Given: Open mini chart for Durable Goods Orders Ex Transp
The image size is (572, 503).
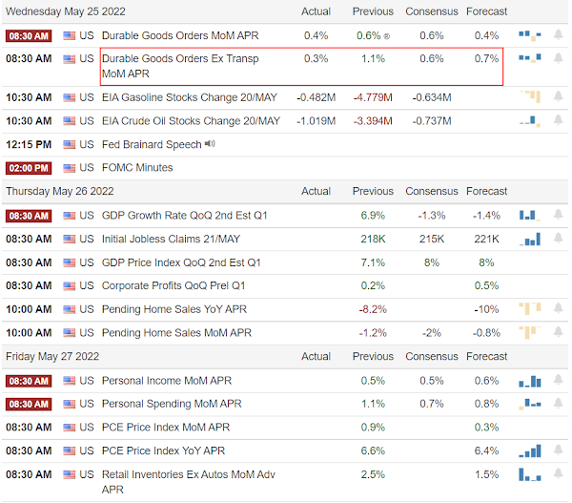Looking at the screenshot, I should click(x=530, y=58).
